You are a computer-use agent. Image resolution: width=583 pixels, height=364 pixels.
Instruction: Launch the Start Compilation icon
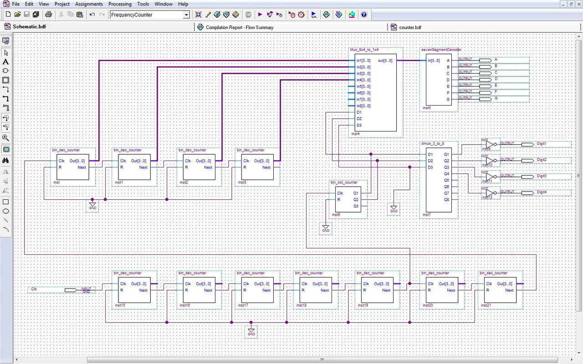click(x=260, y=15)
